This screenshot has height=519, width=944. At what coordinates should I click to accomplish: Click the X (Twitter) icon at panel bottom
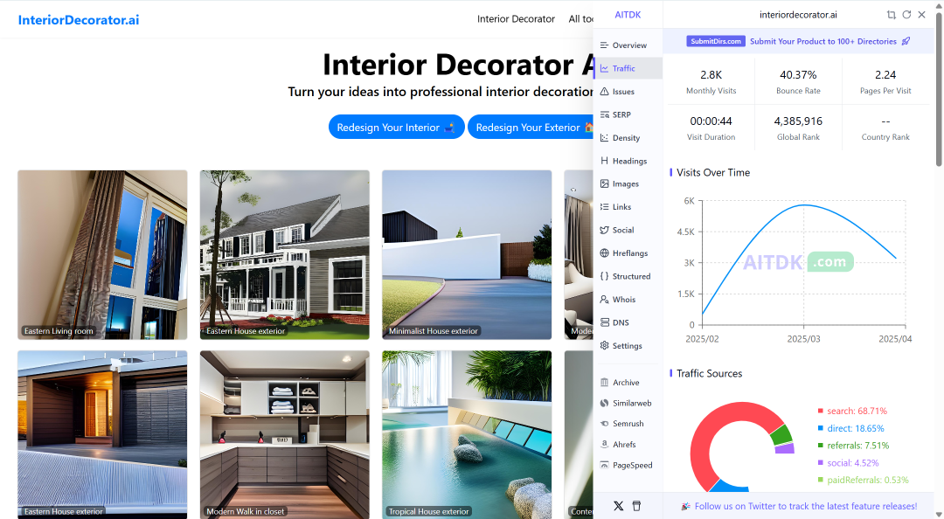coord(618,506)
